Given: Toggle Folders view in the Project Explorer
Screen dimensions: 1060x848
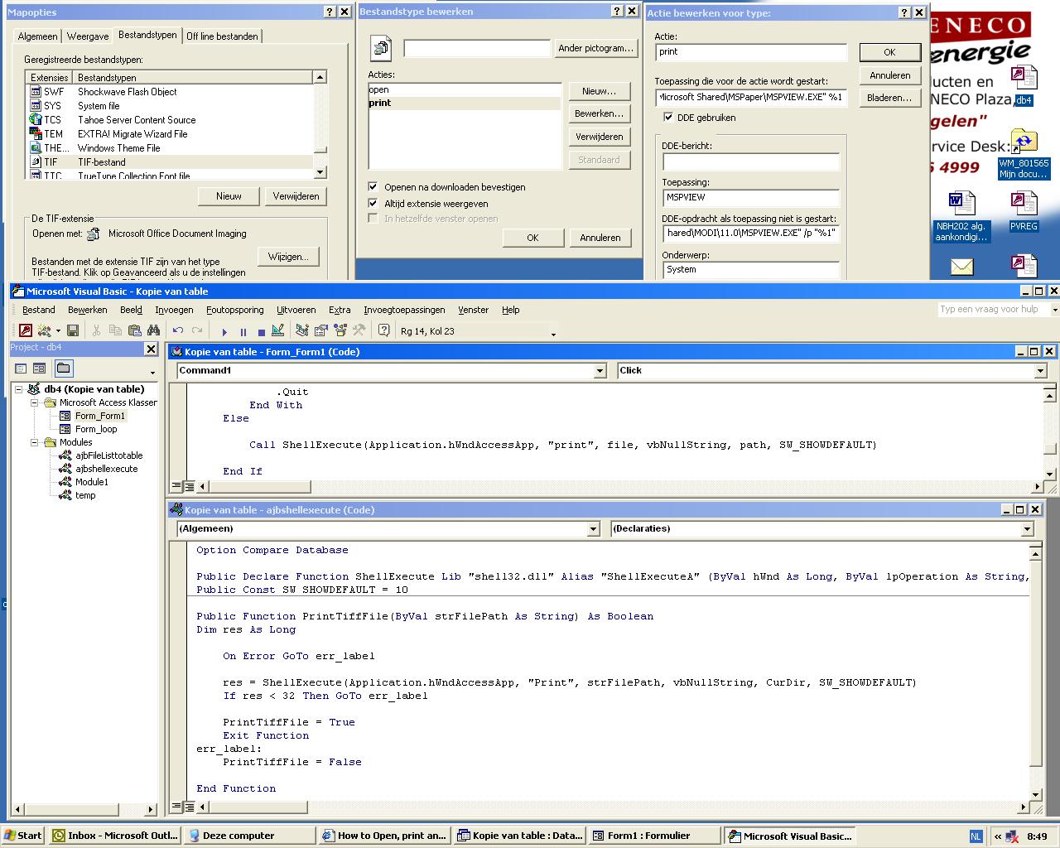Looking at the screenshot, I should (x=63, y=369).
